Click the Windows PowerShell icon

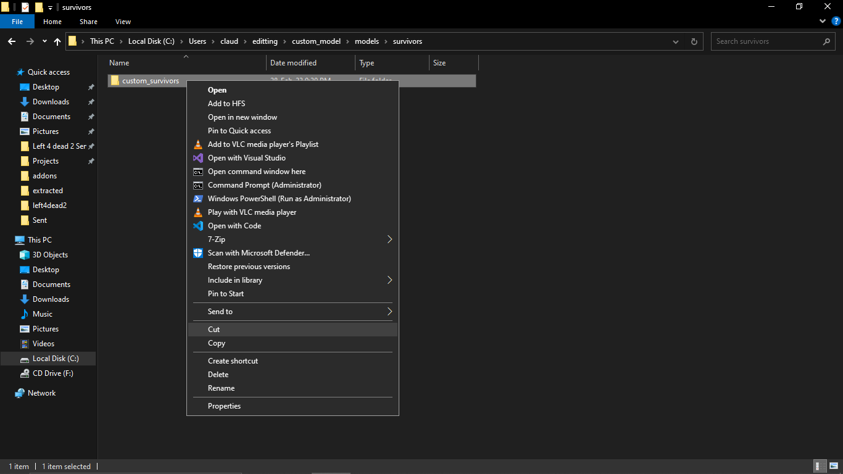[197, 199]
